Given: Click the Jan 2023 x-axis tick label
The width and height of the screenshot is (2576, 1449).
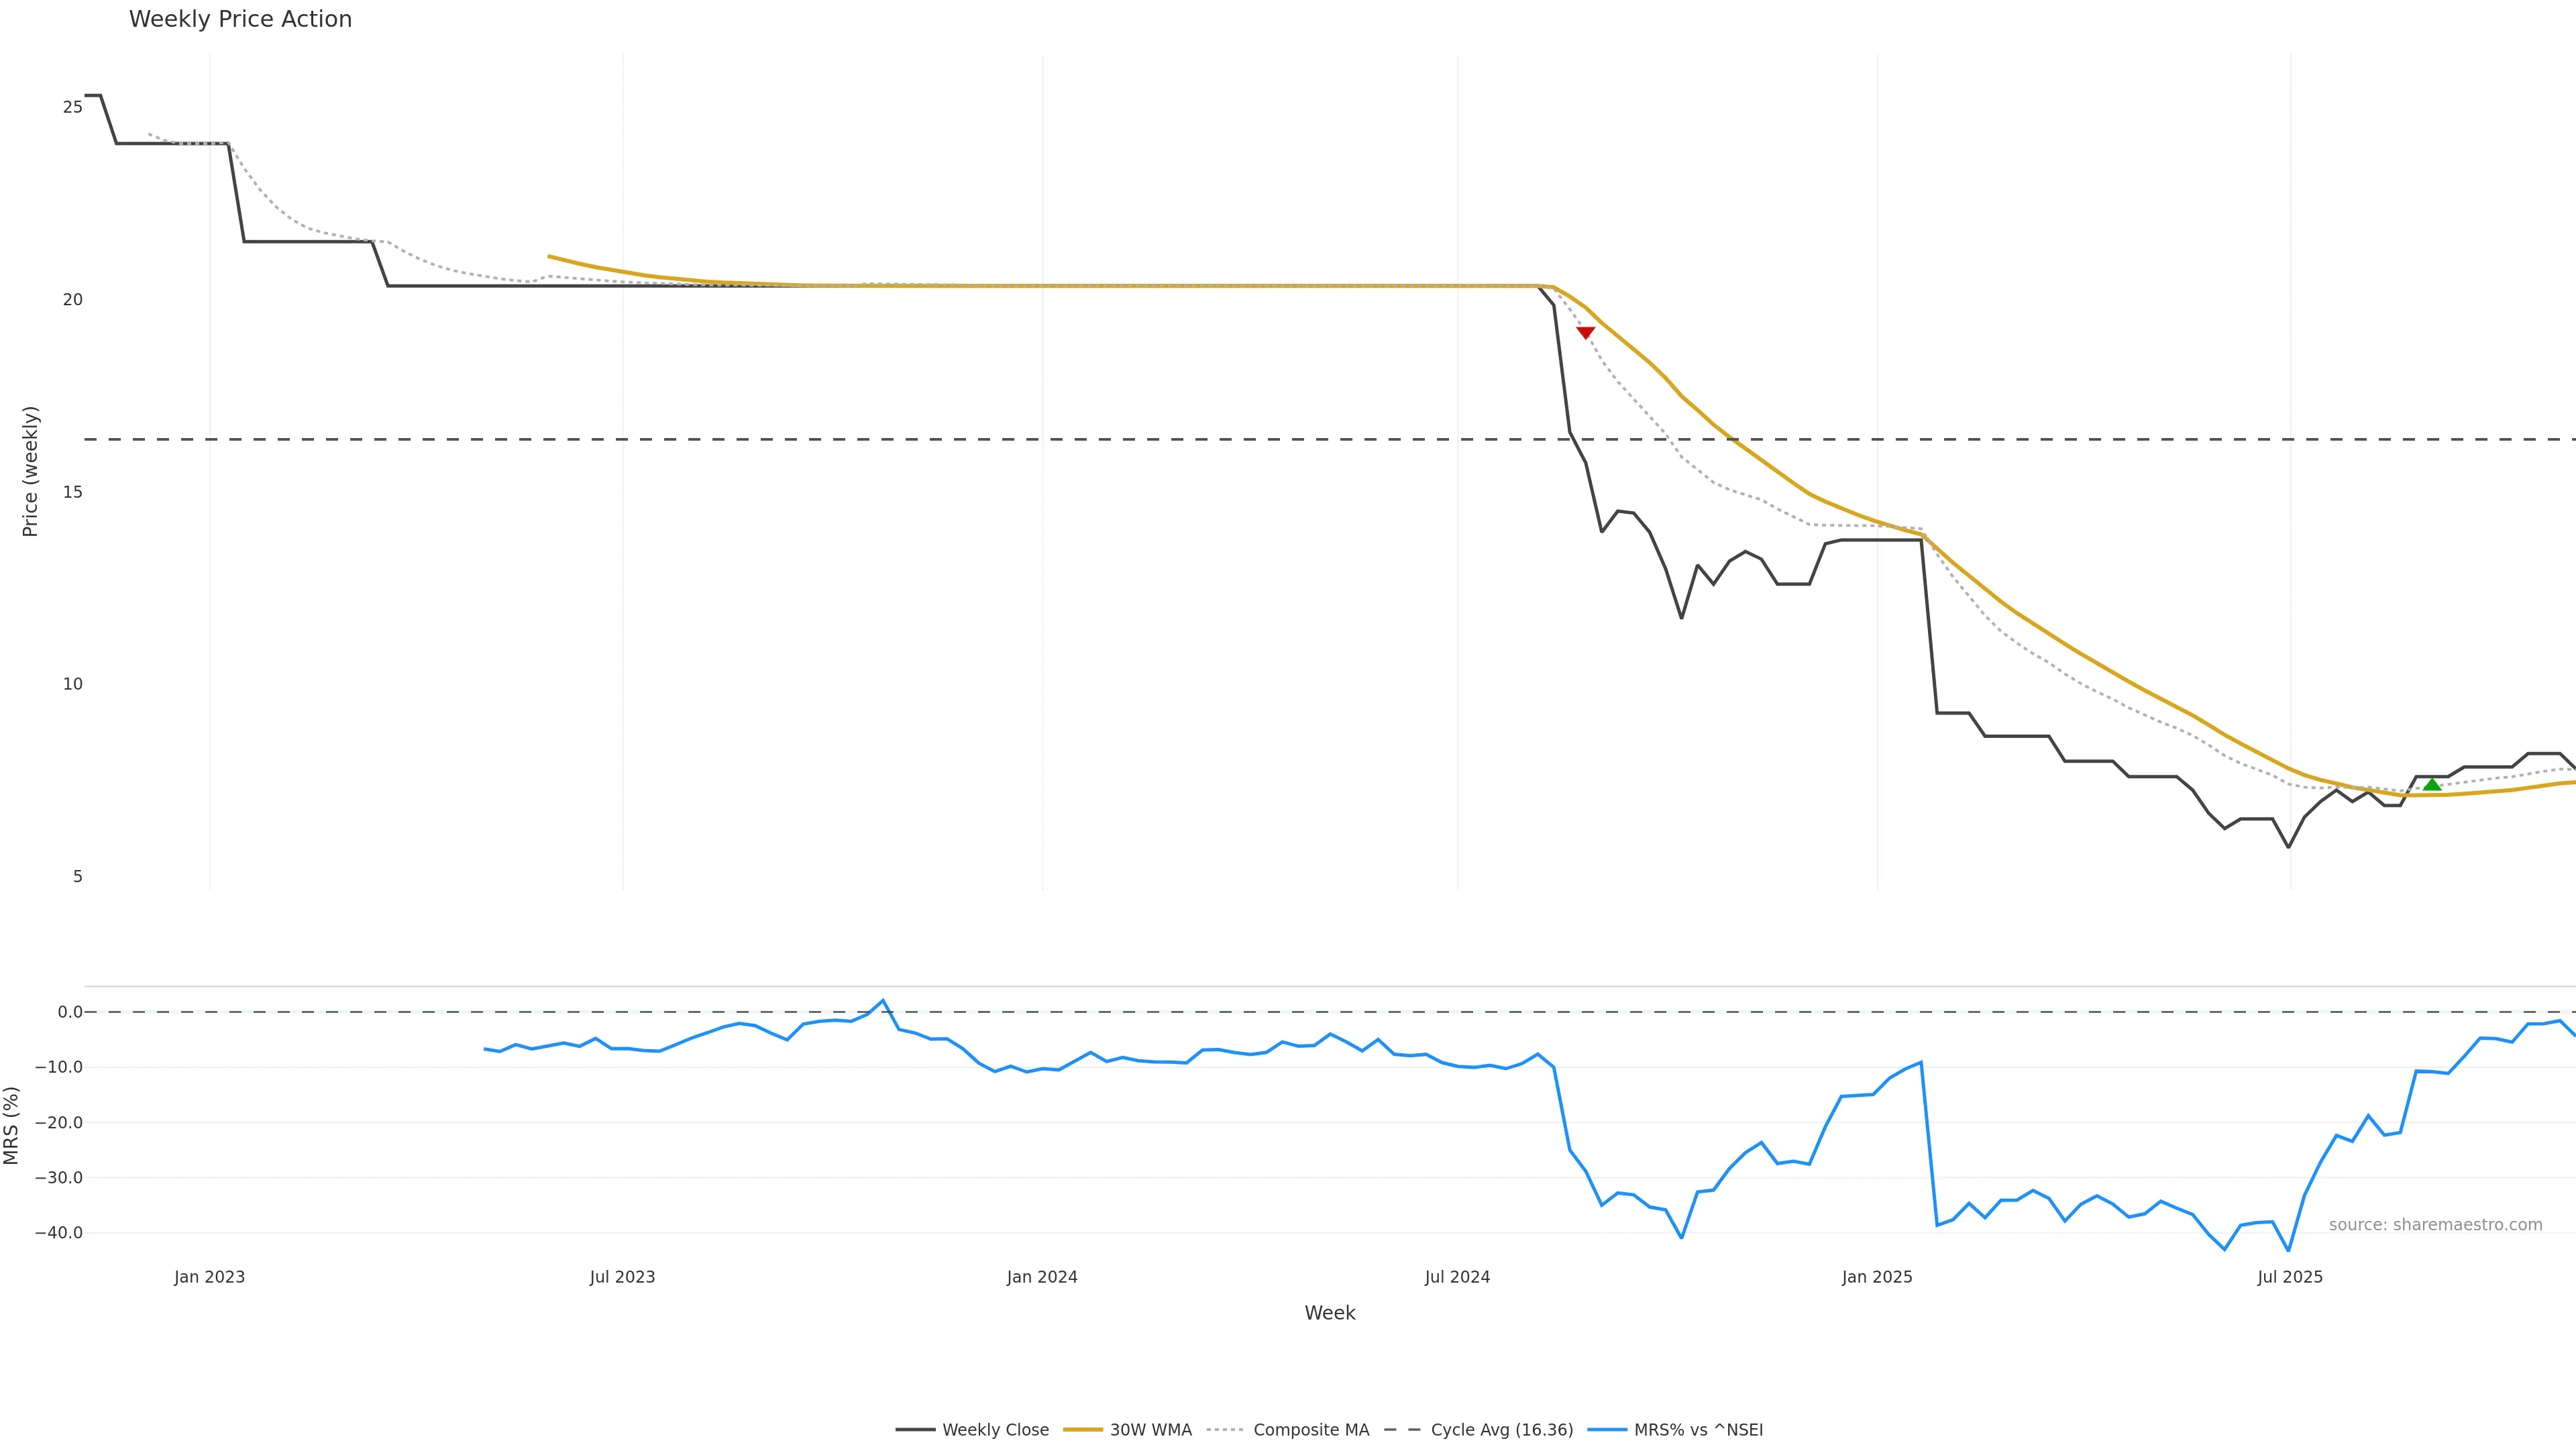Looking at the screenshot, I should 209,1277.
